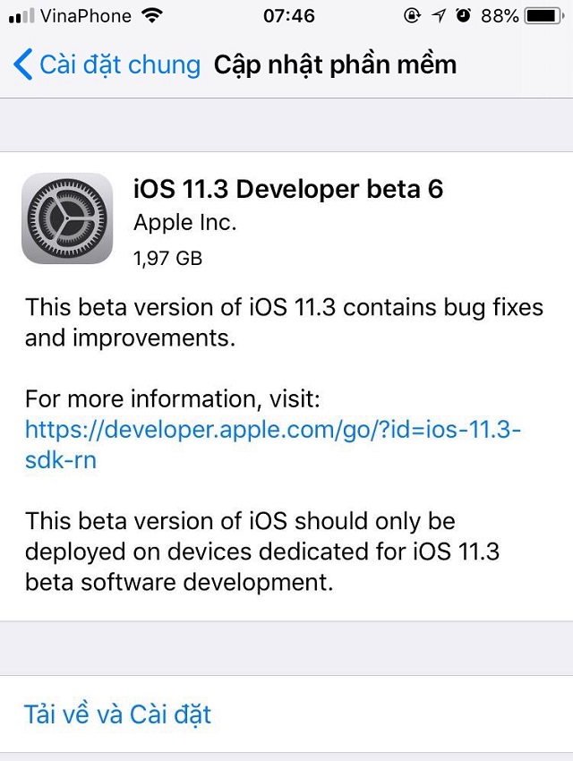The image size is (573, 761).
Task: Tap the Apple Inc. publisher text
Action: pyautogui.click(x=184, y=223)
